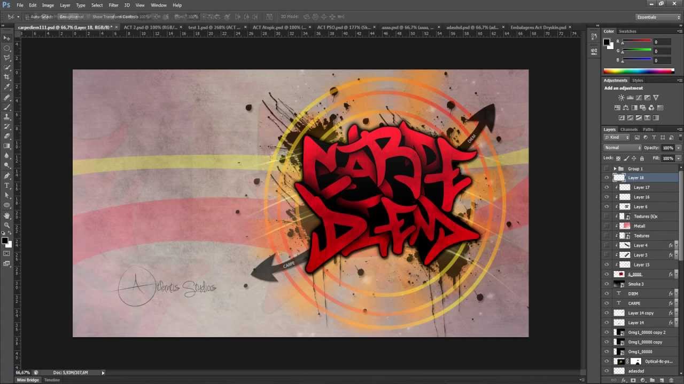
Task: Hide Layer 16 visibility eye
Action: (607, 197)
